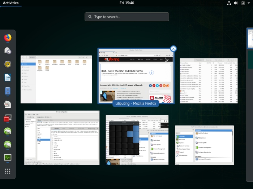
Task: Click the volume icon in top bar
Action: [x=236, y=3]
